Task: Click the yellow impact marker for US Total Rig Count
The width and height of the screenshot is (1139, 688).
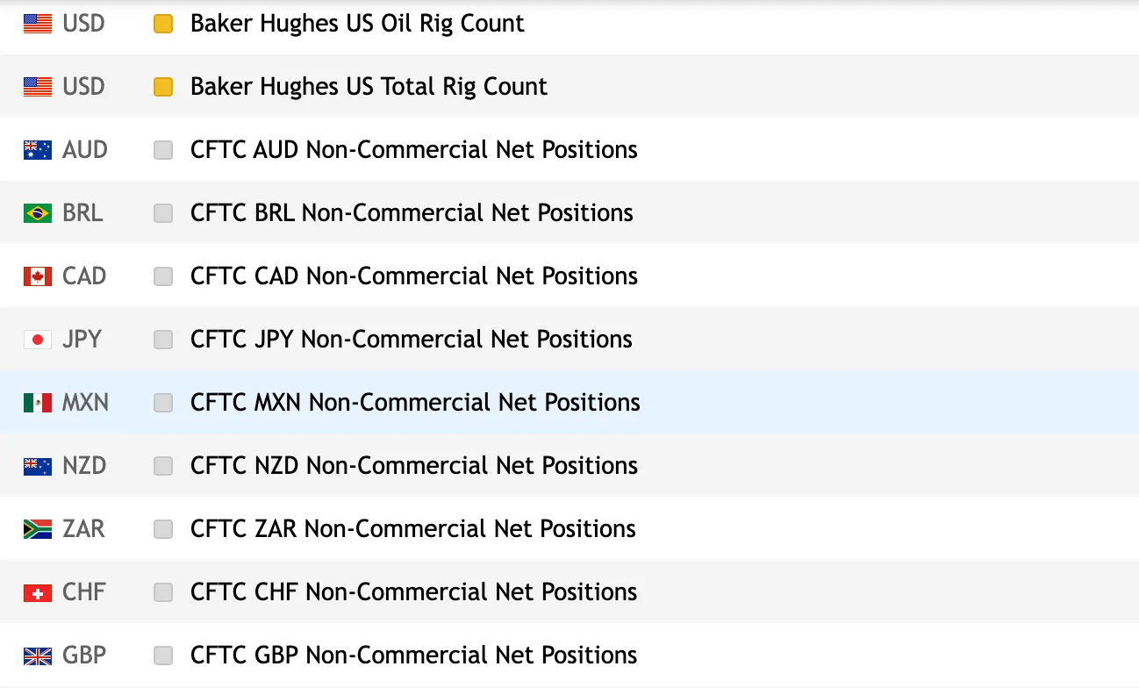Action: [163, 87]
